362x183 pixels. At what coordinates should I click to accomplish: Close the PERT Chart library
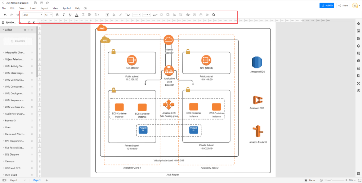(x=32, y=175)
